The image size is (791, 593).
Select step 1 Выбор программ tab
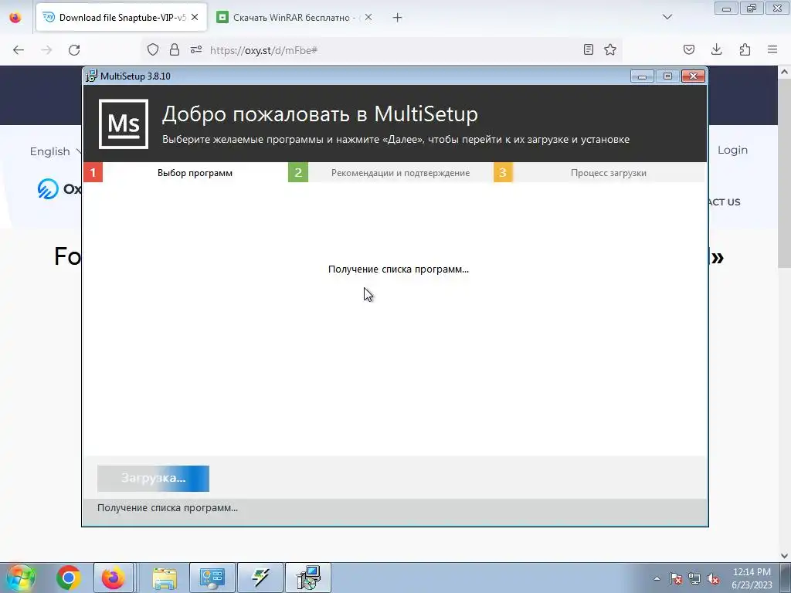pyautogui.click(x=185, y=172)
